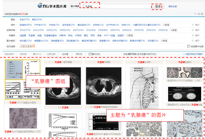The image size is (205, 139).
Task: Open the 图片搜索 search-type dropdown
Action: pos(76,6)
